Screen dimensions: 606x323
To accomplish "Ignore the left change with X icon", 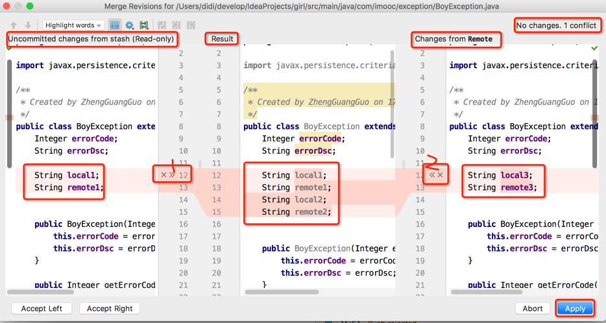I will pyautogui.click(x=164, y=175).
